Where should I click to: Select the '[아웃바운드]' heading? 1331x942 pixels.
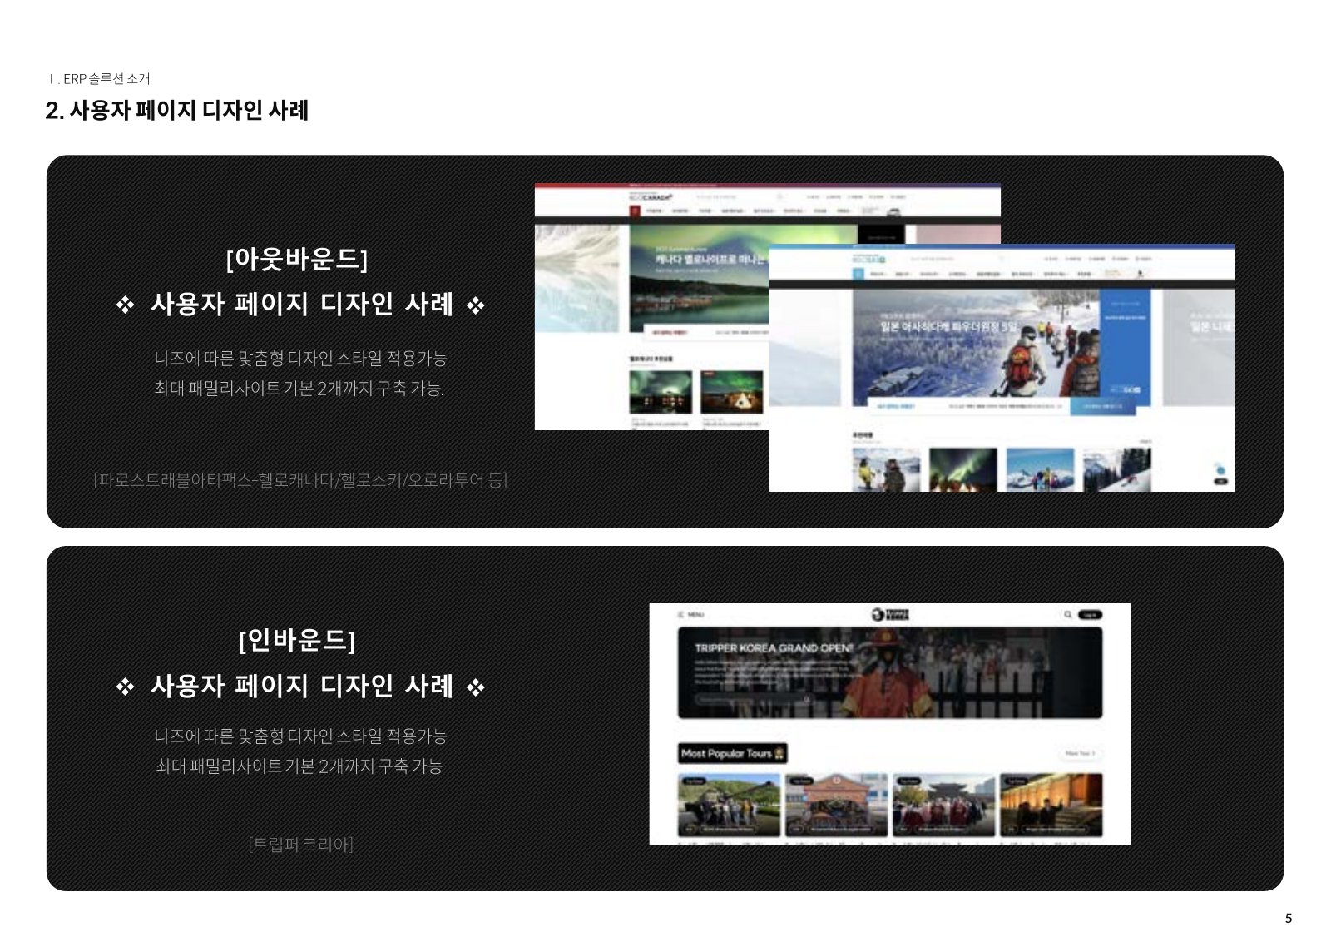[x=297, y=259]
